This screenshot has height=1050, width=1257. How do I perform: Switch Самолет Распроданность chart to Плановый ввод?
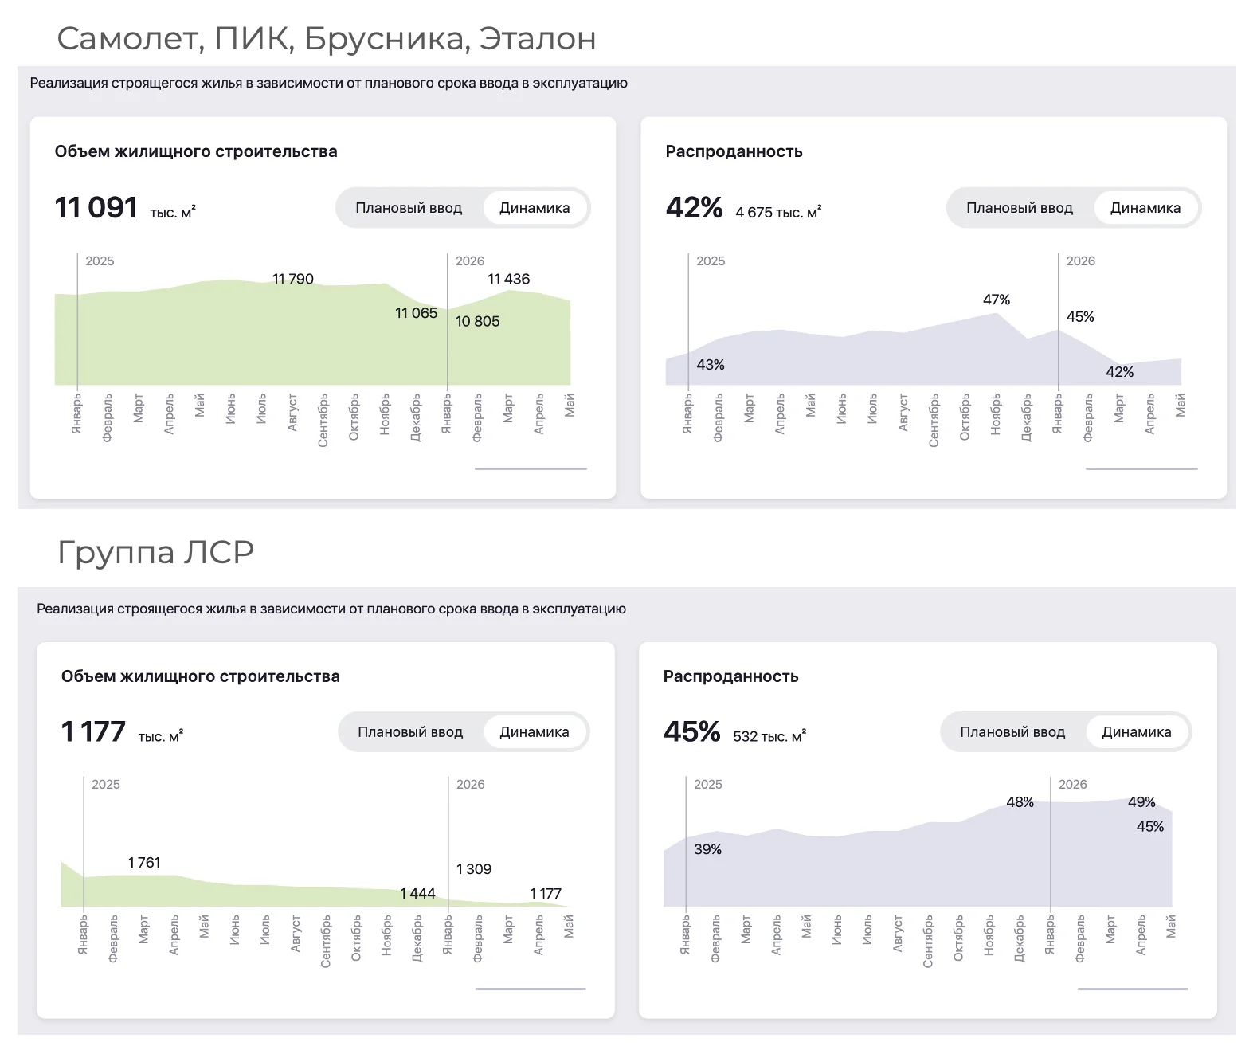point(1020,208)
